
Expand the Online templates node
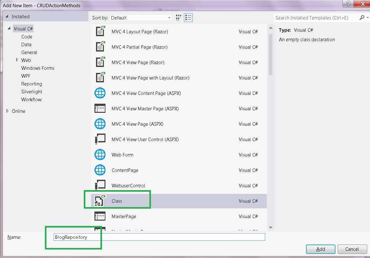(x=8, y=111)
